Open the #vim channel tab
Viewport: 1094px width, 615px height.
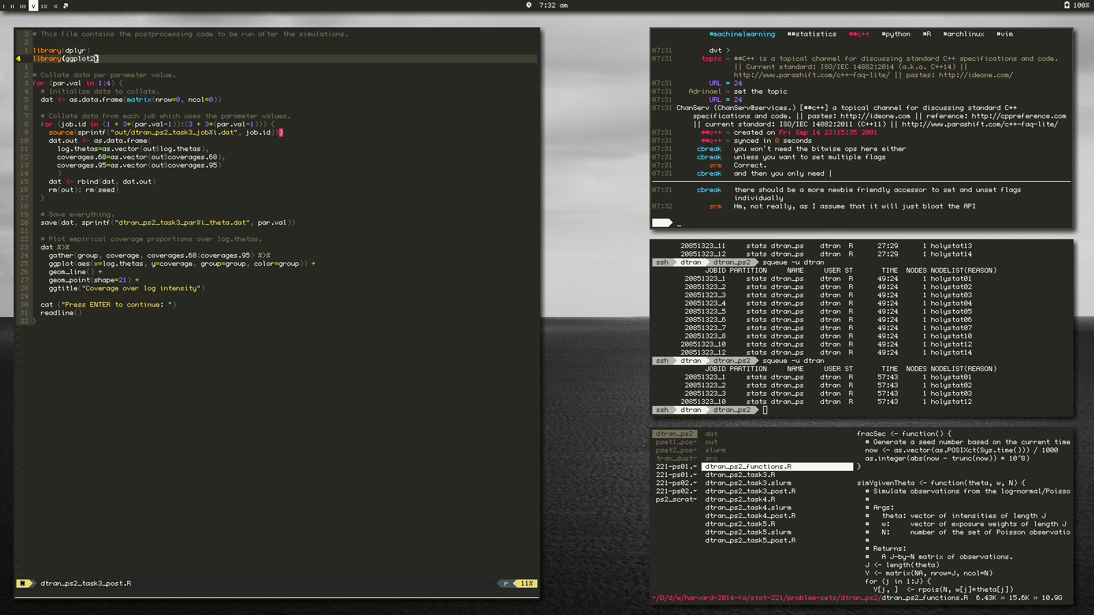(1004, 34)
